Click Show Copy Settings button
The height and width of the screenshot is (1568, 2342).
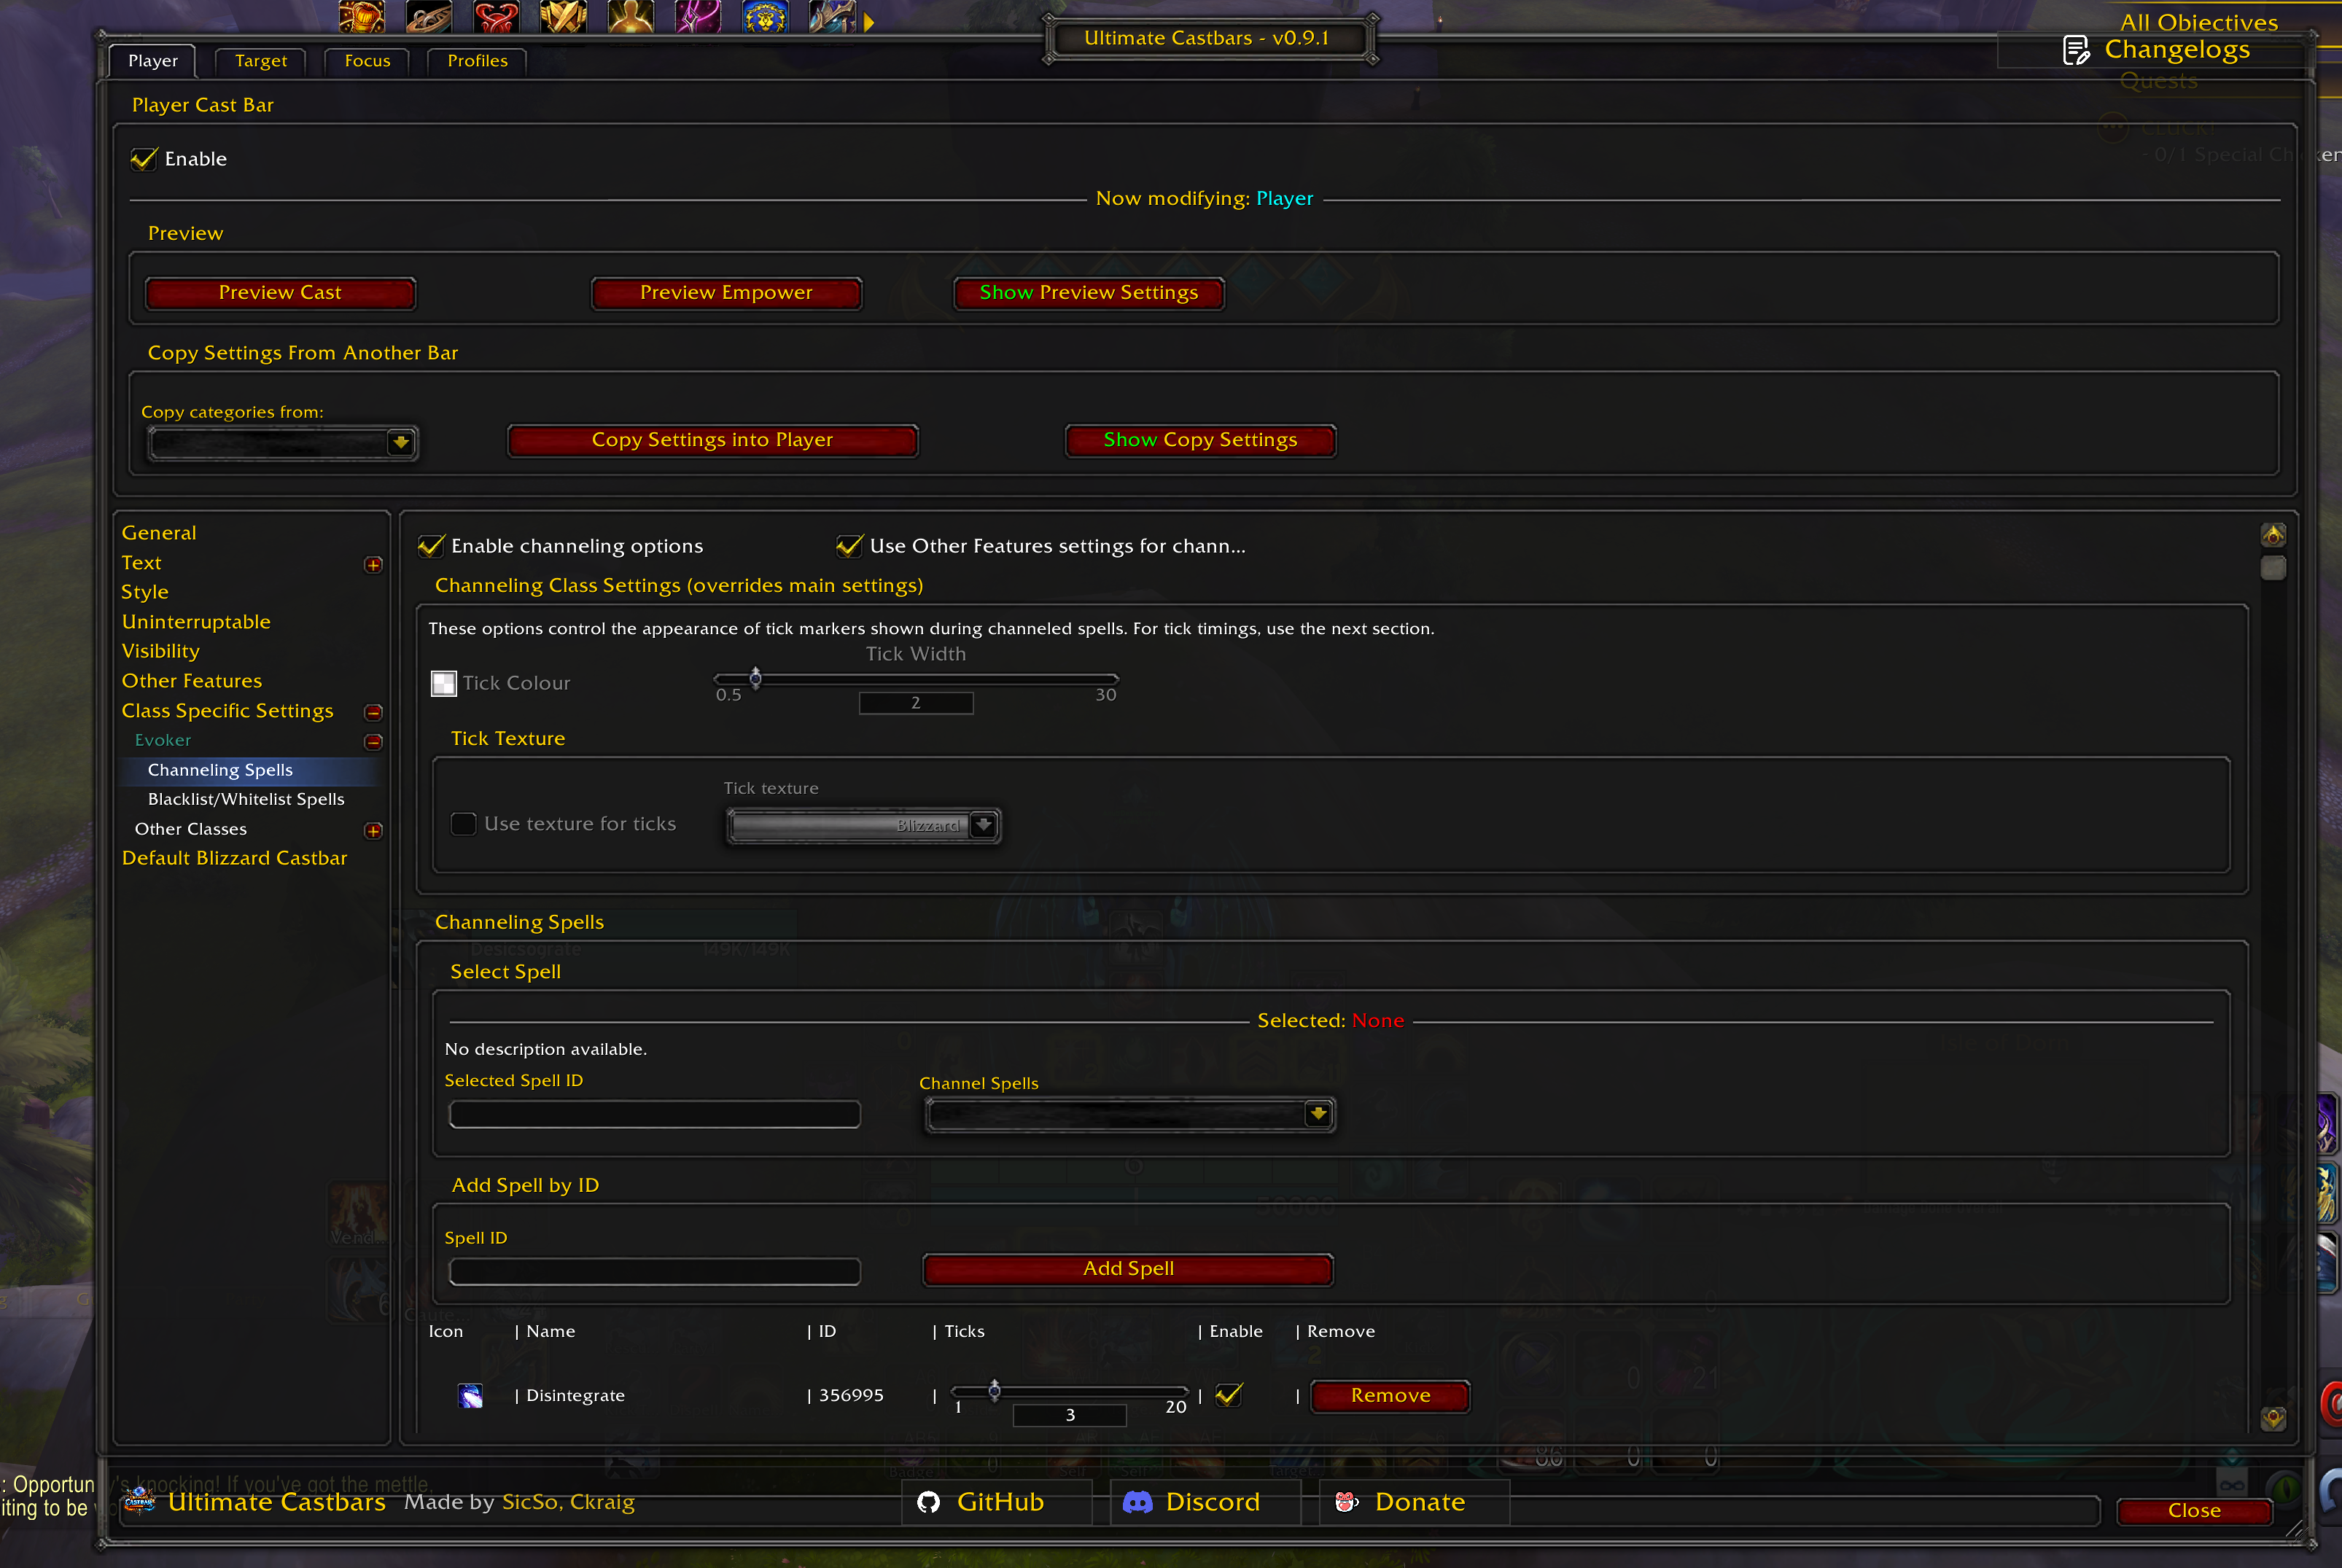click(1201, 440)
